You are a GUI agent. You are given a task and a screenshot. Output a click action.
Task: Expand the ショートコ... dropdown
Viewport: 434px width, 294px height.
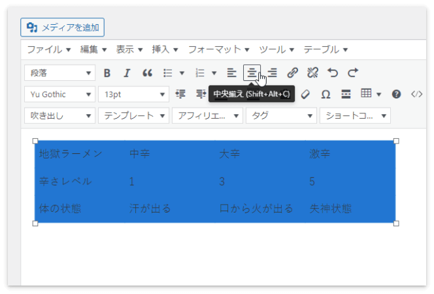[x=355, y=115]
